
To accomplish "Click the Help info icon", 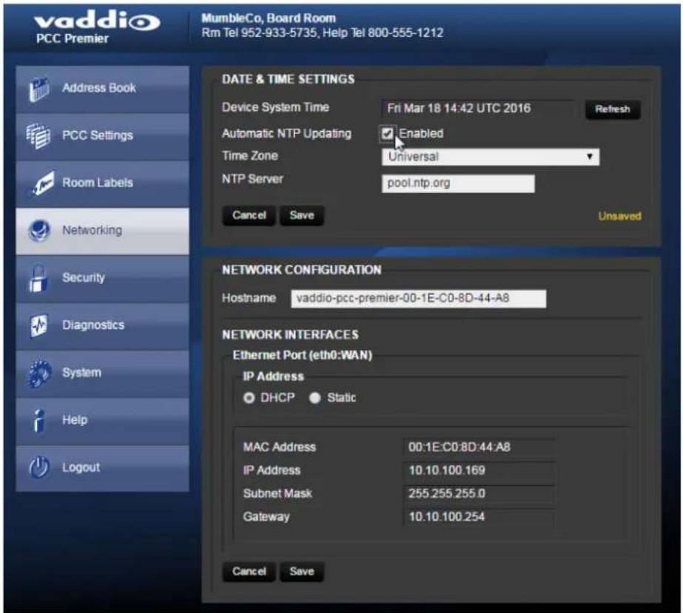I will (x=39, y=421).
